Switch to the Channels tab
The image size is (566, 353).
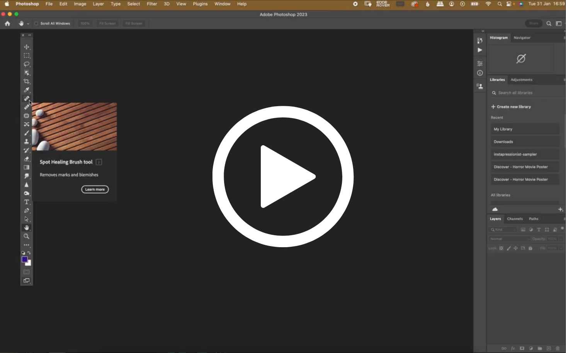515,219
